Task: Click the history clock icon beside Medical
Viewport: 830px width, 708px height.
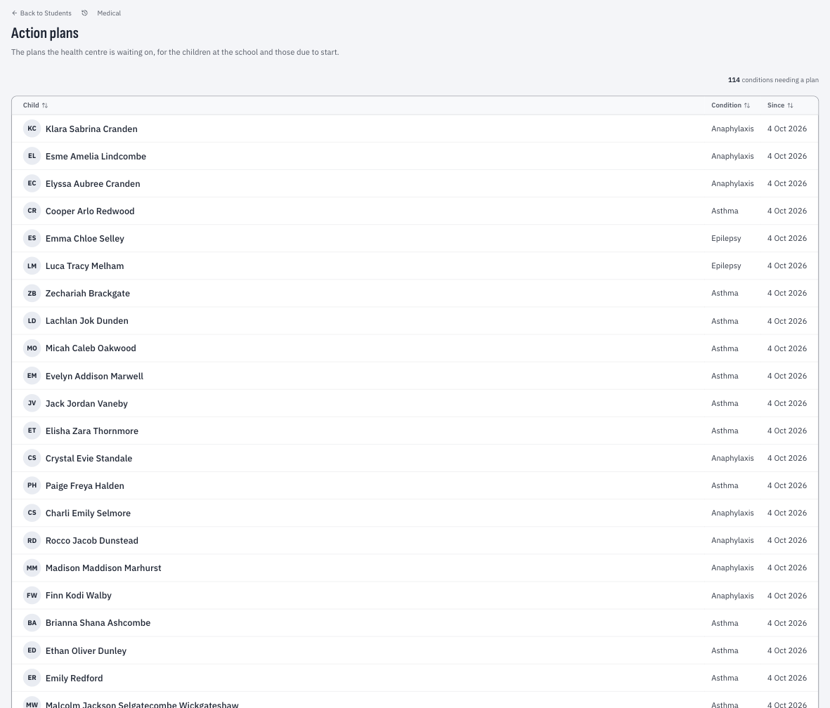Action: click(85, 13)
